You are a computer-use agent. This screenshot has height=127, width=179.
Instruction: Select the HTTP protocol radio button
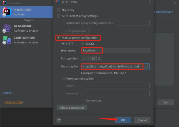click(x=63, y=44)
